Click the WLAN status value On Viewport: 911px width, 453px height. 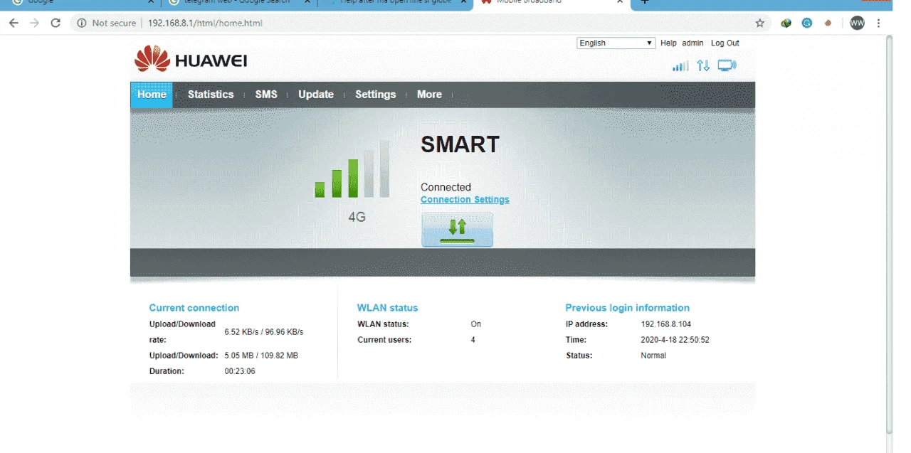coord(475,324)
